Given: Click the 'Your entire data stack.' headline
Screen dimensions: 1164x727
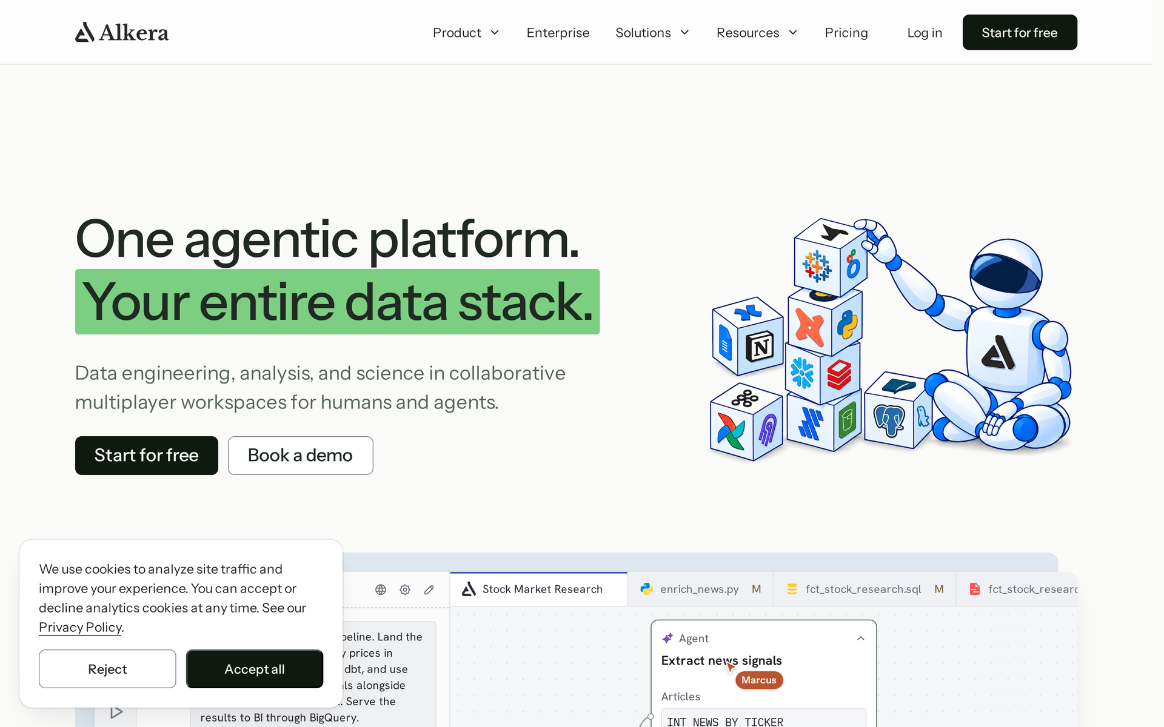Looking at the screenshot, I should tap(337, 302).
